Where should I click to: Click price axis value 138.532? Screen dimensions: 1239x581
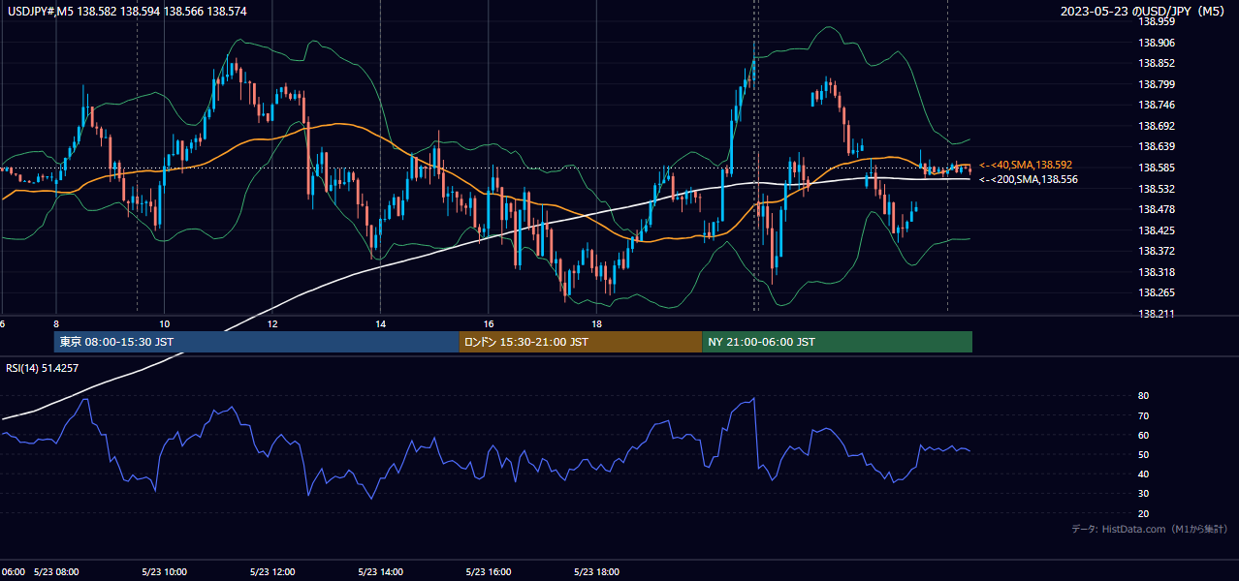(x=1155, y=188)
